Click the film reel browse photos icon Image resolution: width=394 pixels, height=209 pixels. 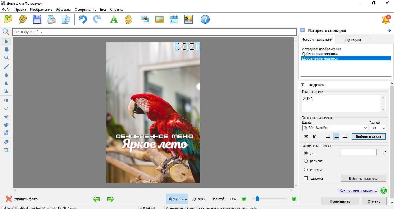[23, 19]
